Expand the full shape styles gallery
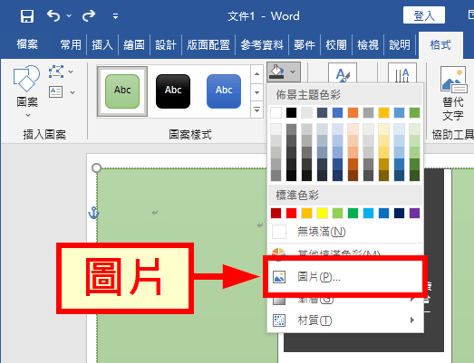The image size is (474, 363). coord(256,110)
